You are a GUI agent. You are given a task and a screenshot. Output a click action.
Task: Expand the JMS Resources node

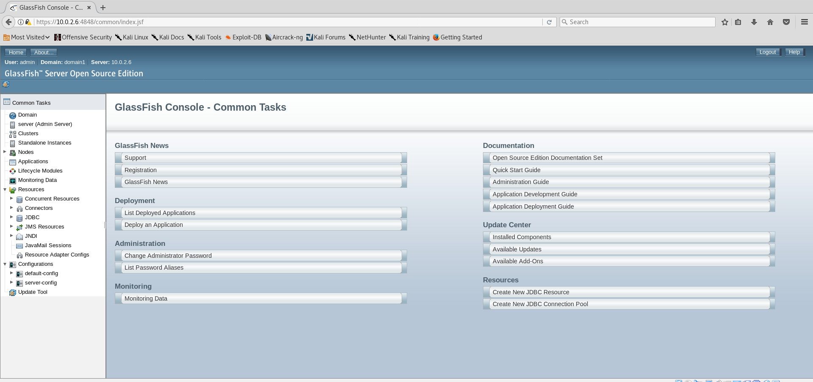point(11,226)
